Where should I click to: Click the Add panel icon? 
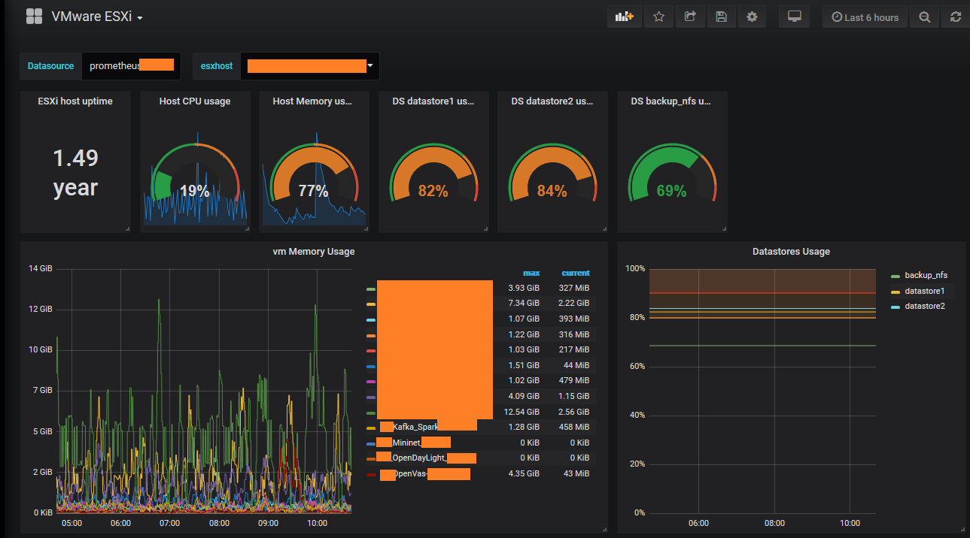pyautogui.click(x=625, y=17)
